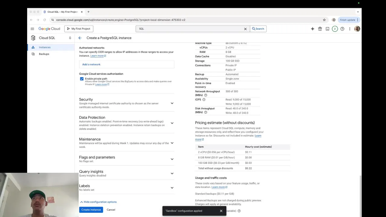The height and width of the screenshot is (217, 386).
Task: Click the 2 vCPU pricing row
Action: click(242, 152)
